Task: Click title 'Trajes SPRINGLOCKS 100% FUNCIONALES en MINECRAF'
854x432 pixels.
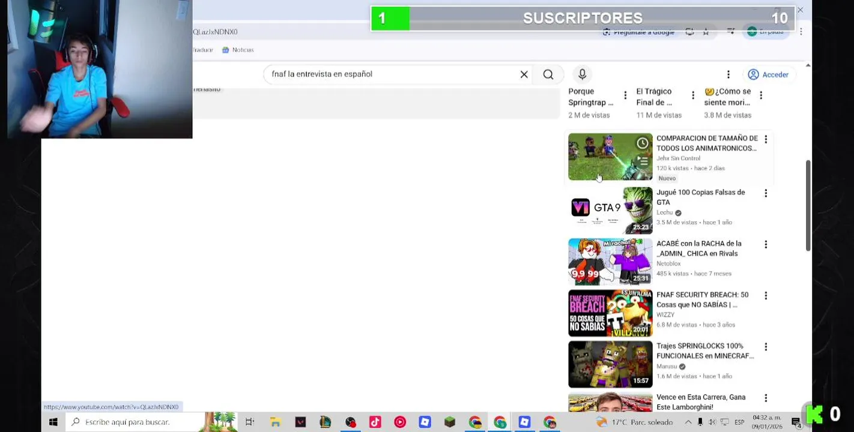Action: (x=705, y=351)
